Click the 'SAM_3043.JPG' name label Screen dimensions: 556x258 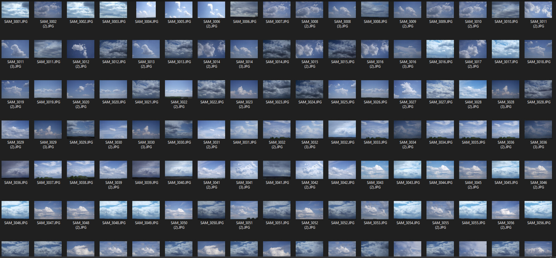tap(408, 183)
